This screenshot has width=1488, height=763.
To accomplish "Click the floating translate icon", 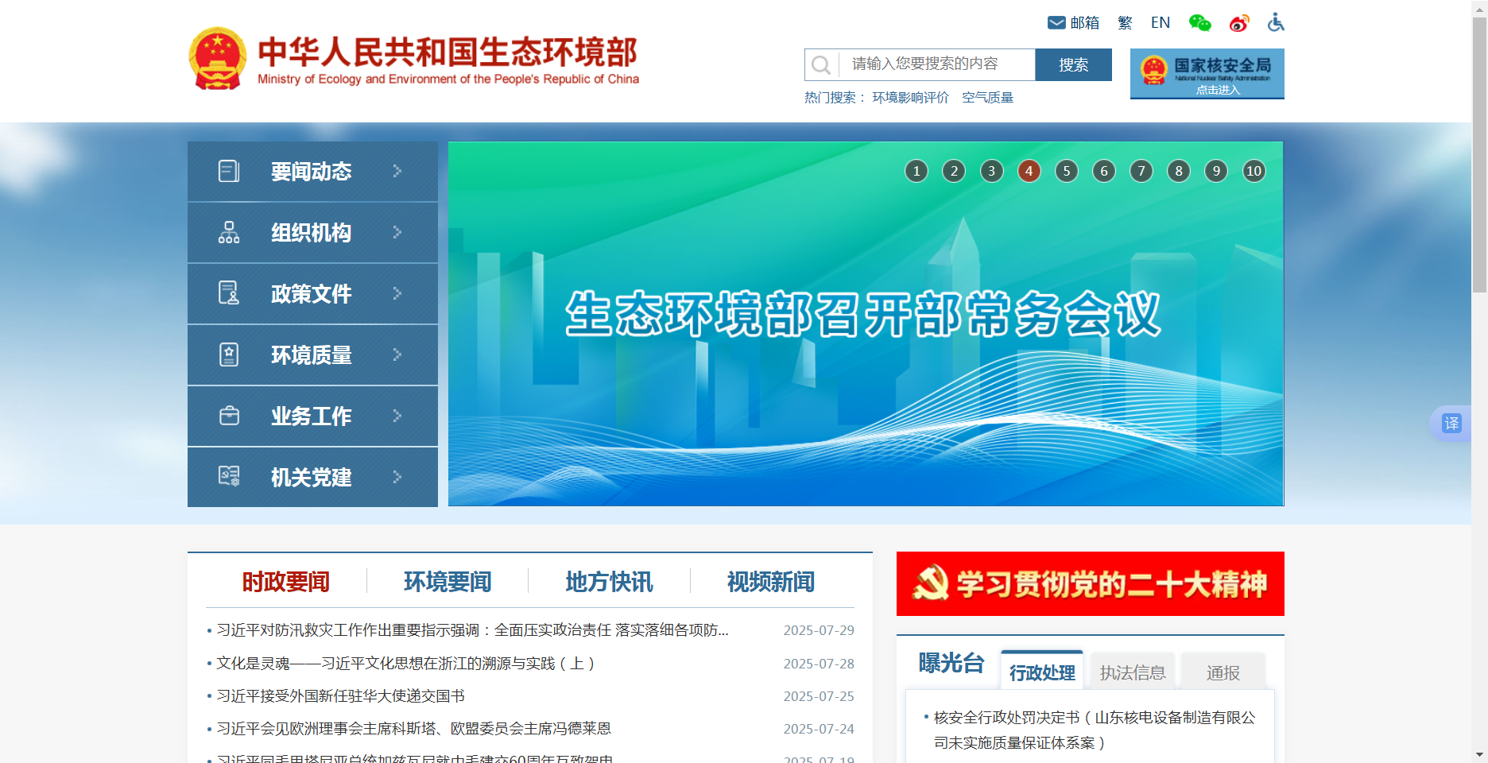I will (1451, 424).
